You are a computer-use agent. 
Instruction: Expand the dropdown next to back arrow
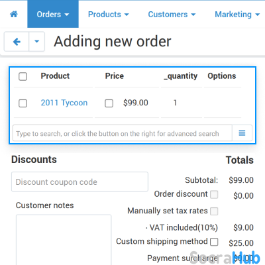(x=37, y=42)
